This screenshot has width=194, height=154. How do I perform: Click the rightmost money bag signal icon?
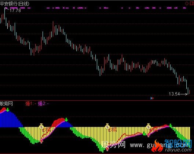[x=148, y=126]
